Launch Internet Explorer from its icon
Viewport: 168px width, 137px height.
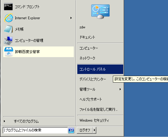pyautogui.click(x=9, y=18)
